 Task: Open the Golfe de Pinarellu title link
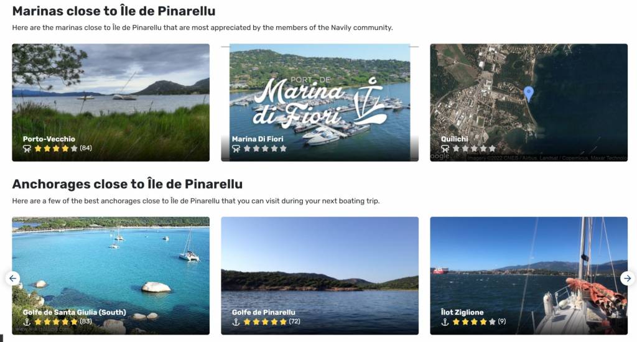[264, 312]
